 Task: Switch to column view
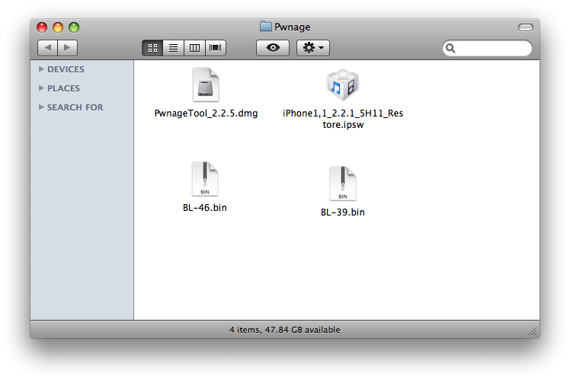[194, 47]
